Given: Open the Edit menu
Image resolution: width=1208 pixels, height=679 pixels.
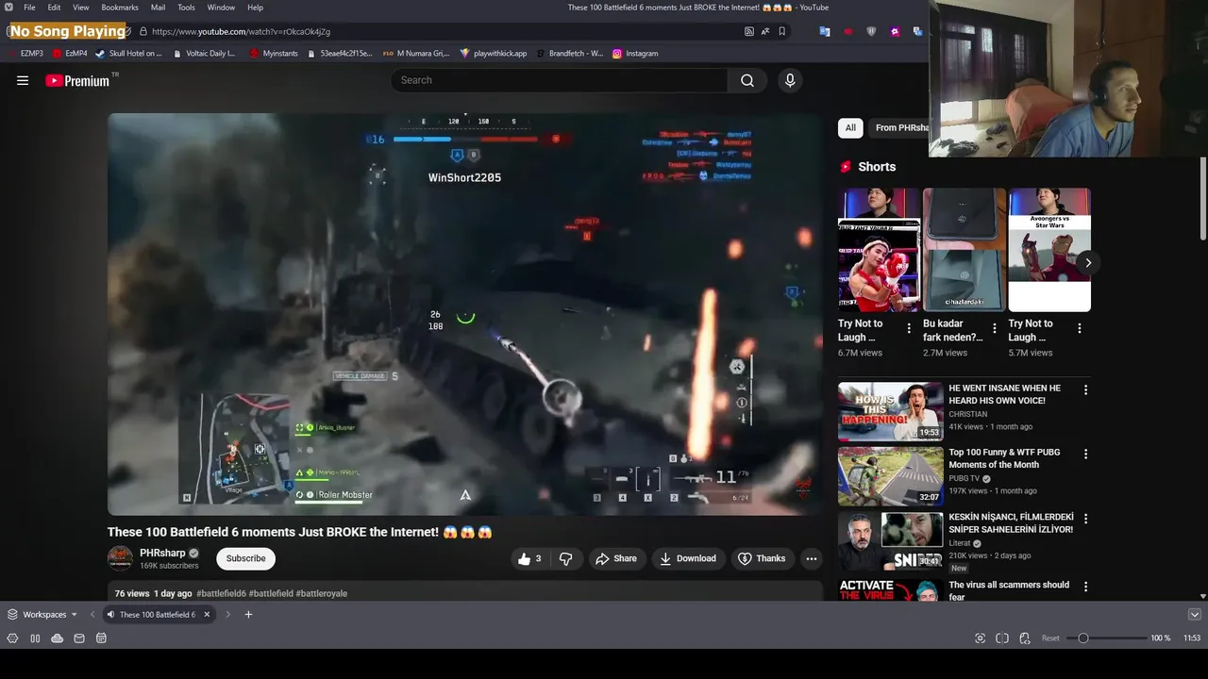Looking at the screenshot, I should point(55,8).
